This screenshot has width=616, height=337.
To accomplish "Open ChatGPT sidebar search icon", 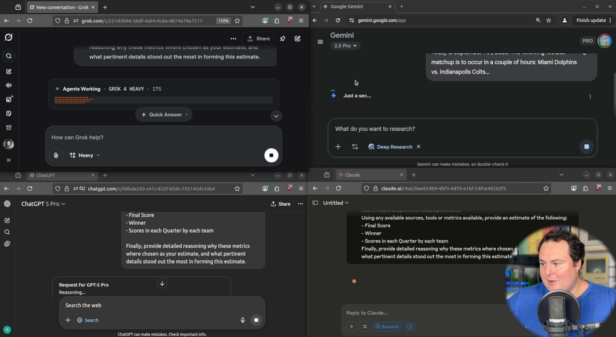I will click(x=7, y=232).
